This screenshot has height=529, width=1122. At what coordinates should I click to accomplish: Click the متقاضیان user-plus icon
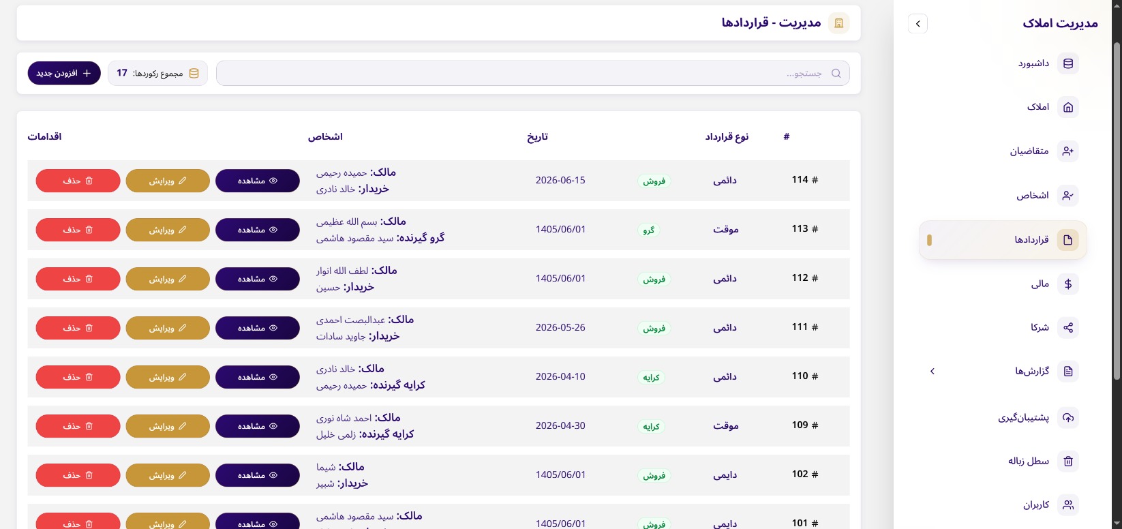click(1068, 151)
